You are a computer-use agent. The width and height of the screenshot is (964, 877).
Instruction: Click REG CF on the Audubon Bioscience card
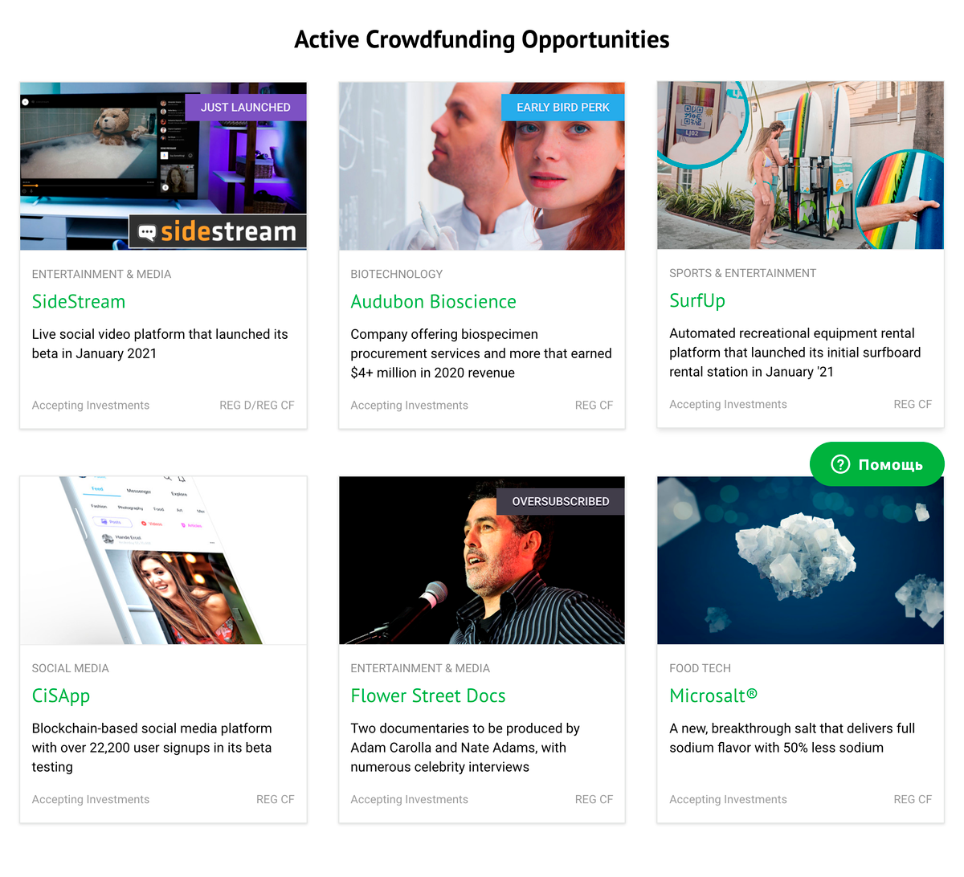594,406
